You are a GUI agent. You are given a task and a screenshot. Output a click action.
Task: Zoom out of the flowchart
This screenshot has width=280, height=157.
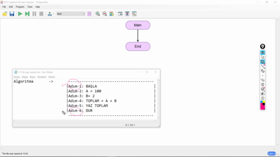(105, 14)
